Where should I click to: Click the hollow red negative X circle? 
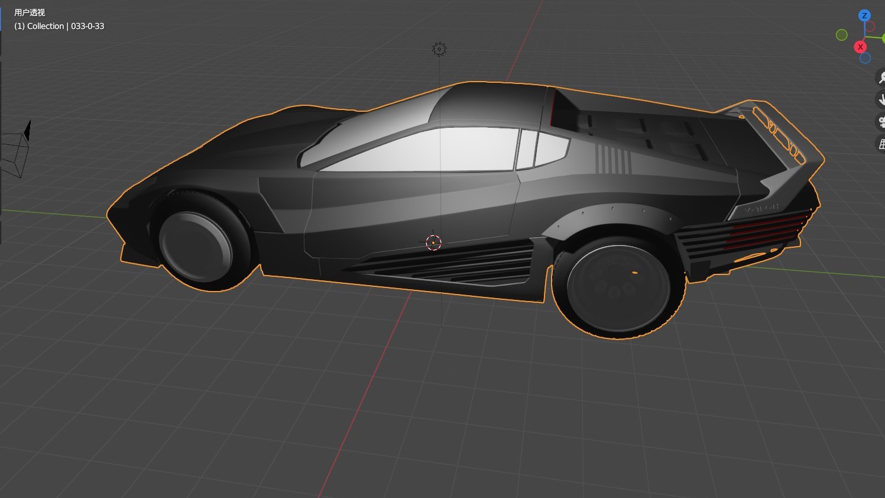[870, 27]
